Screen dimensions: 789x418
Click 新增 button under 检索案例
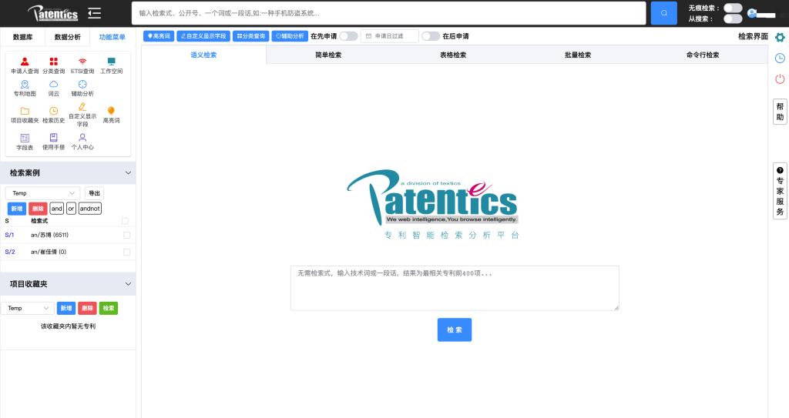(x=17, y=209)
